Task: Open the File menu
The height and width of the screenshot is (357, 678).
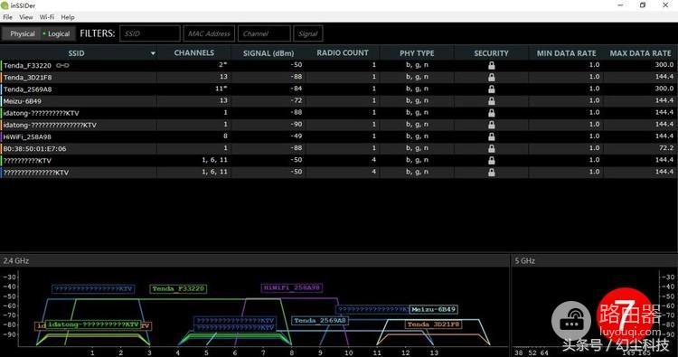Action: point(8,17)
